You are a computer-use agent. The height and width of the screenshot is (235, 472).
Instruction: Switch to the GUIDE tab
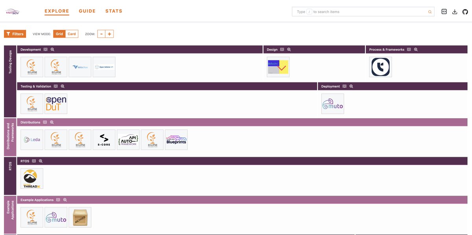(87, 11)
